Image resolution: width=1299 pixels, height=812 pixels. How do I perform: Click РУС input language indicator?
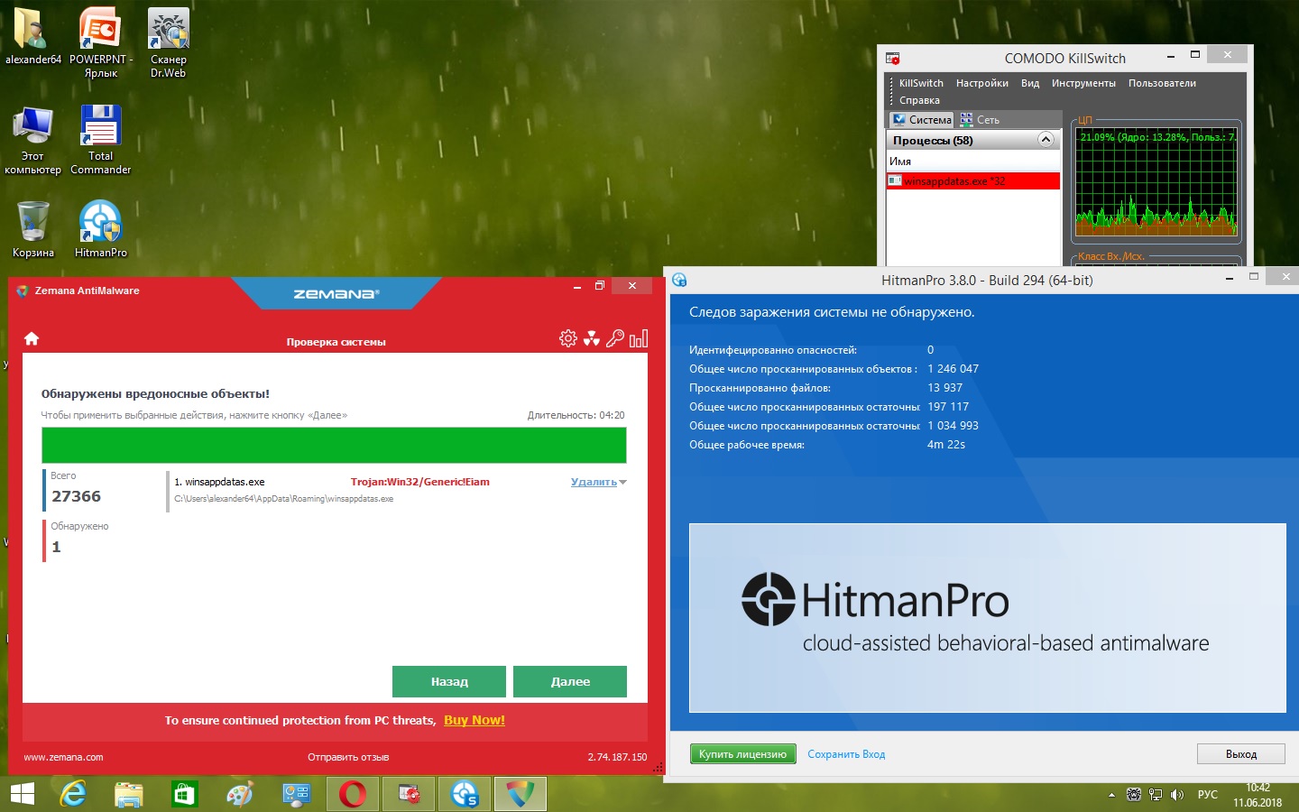click(1208, 795)
